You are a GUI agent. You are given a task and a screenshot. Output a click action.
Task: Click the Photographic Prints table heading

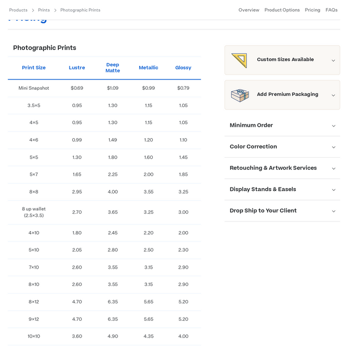45,48
